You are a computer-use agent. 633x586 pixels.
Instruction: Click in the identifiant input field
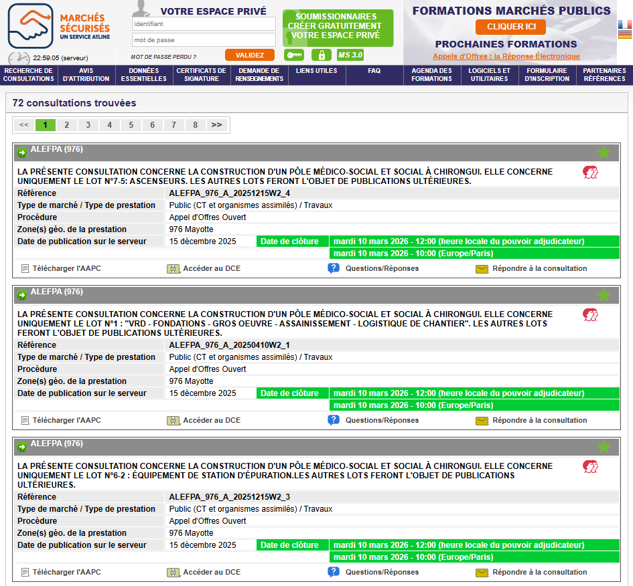(204, 24)
